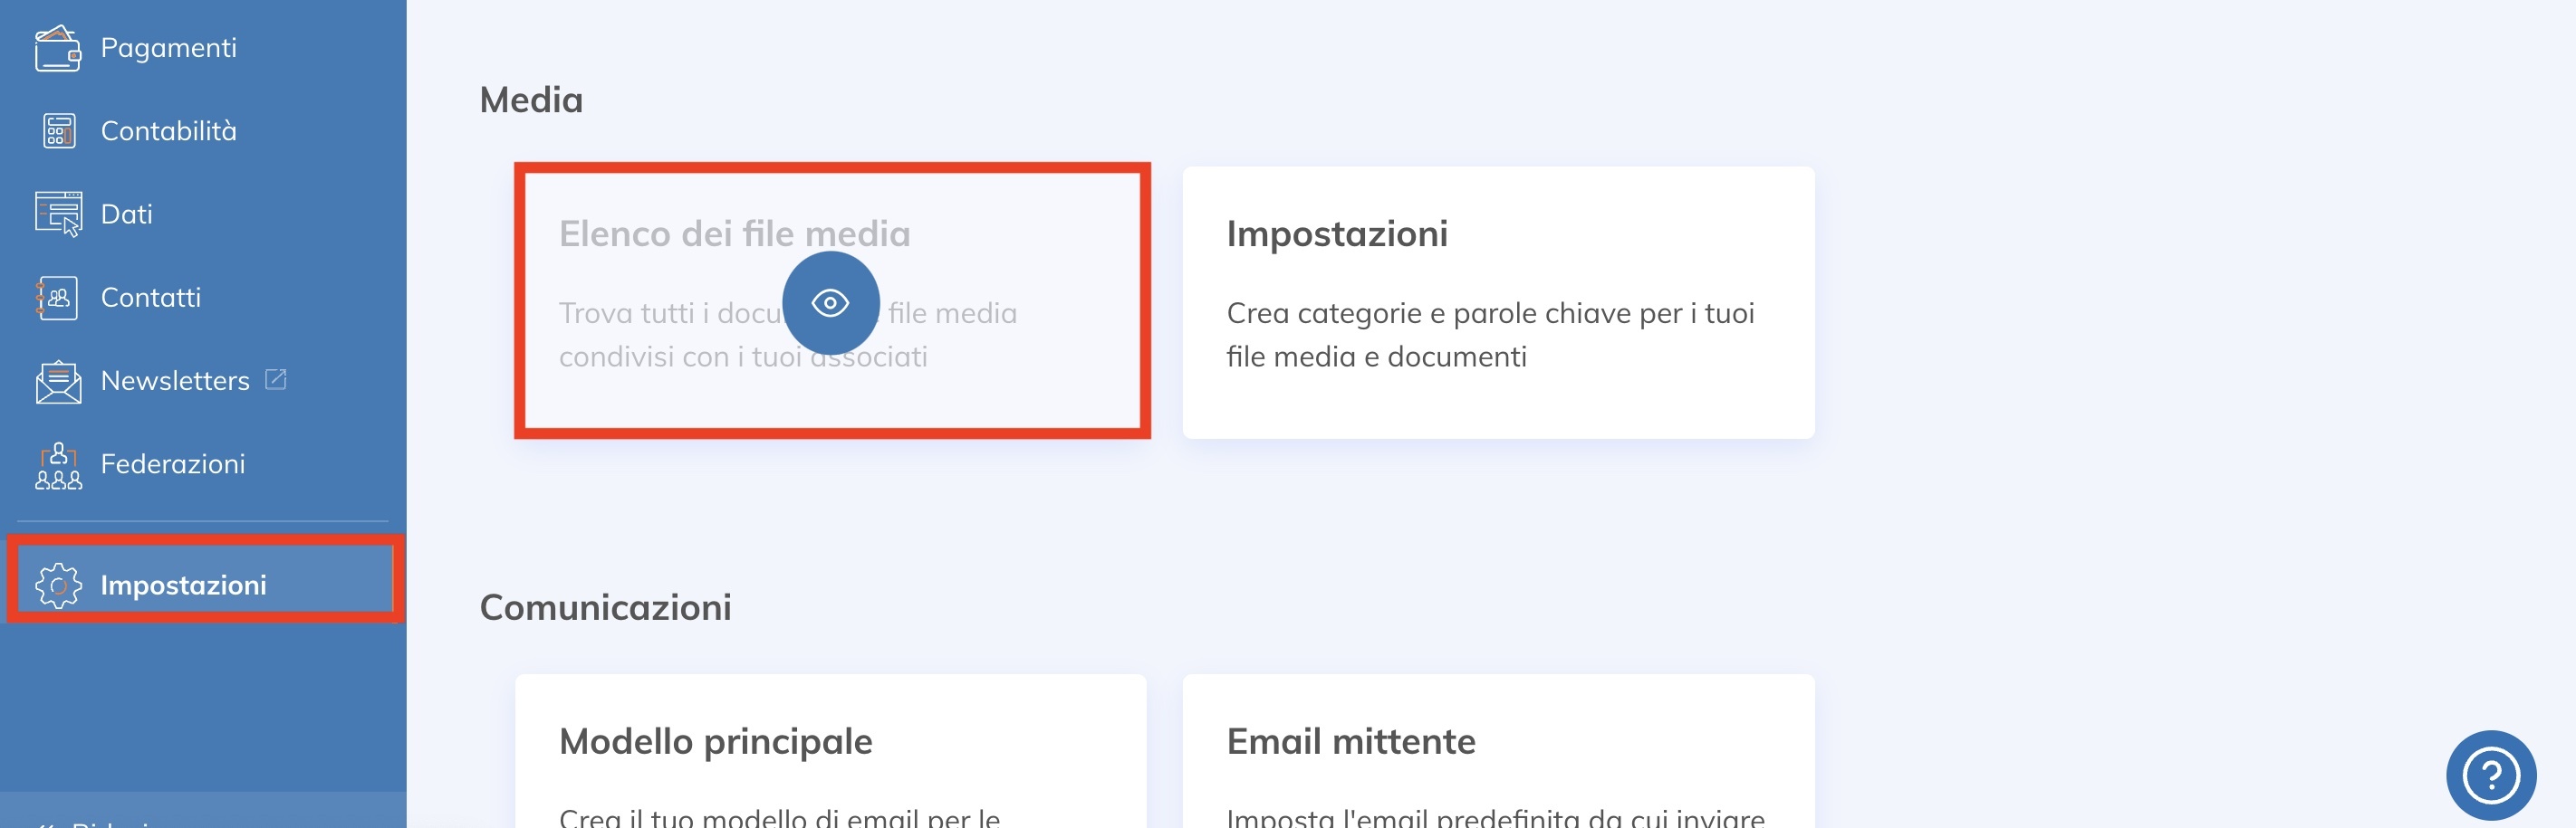Open the Media Impostazioni card
This screenshot has width=2576, height=828.
coord(1497,301)
